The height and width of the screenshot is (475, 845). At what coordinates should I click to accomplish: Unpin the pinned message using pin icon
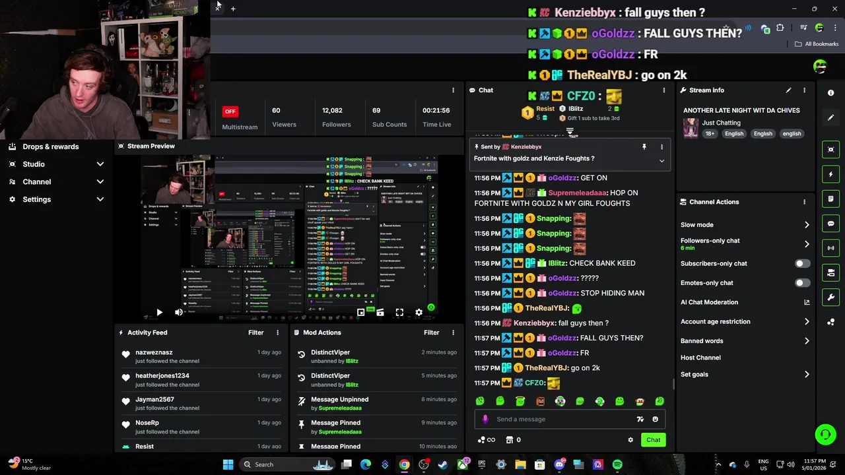pyautogui.click(x=644, y=147)
